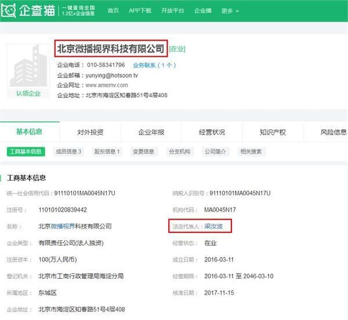
Task: Click 所属地区 value 东城区
Action: tap(48, 293)
